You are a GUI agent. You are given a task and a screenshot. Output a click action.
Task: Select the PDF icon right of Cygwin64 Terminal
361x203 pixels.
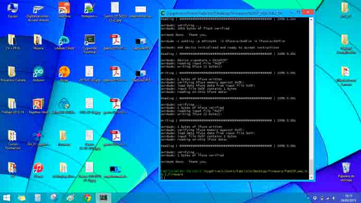[x=115, y=42]
